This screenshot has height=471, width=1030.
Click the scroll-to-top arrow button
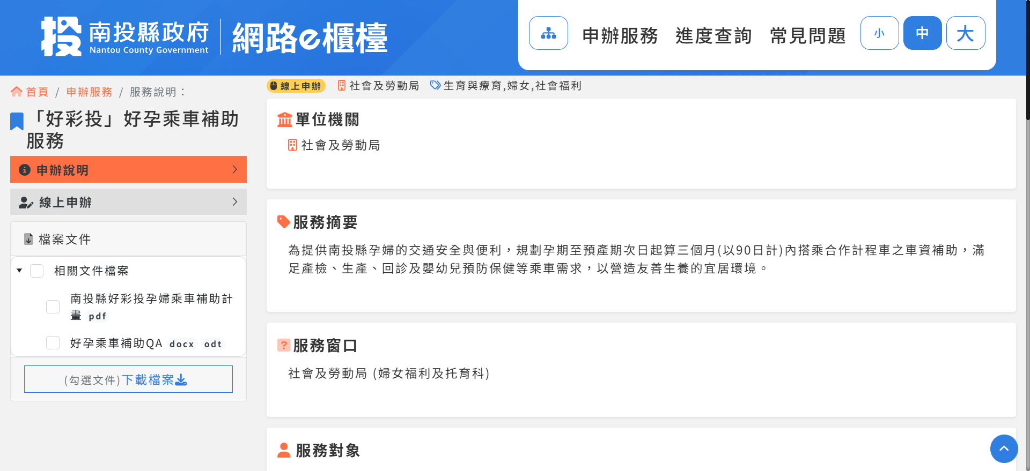pyautogui.click(x=1004, y=448)
